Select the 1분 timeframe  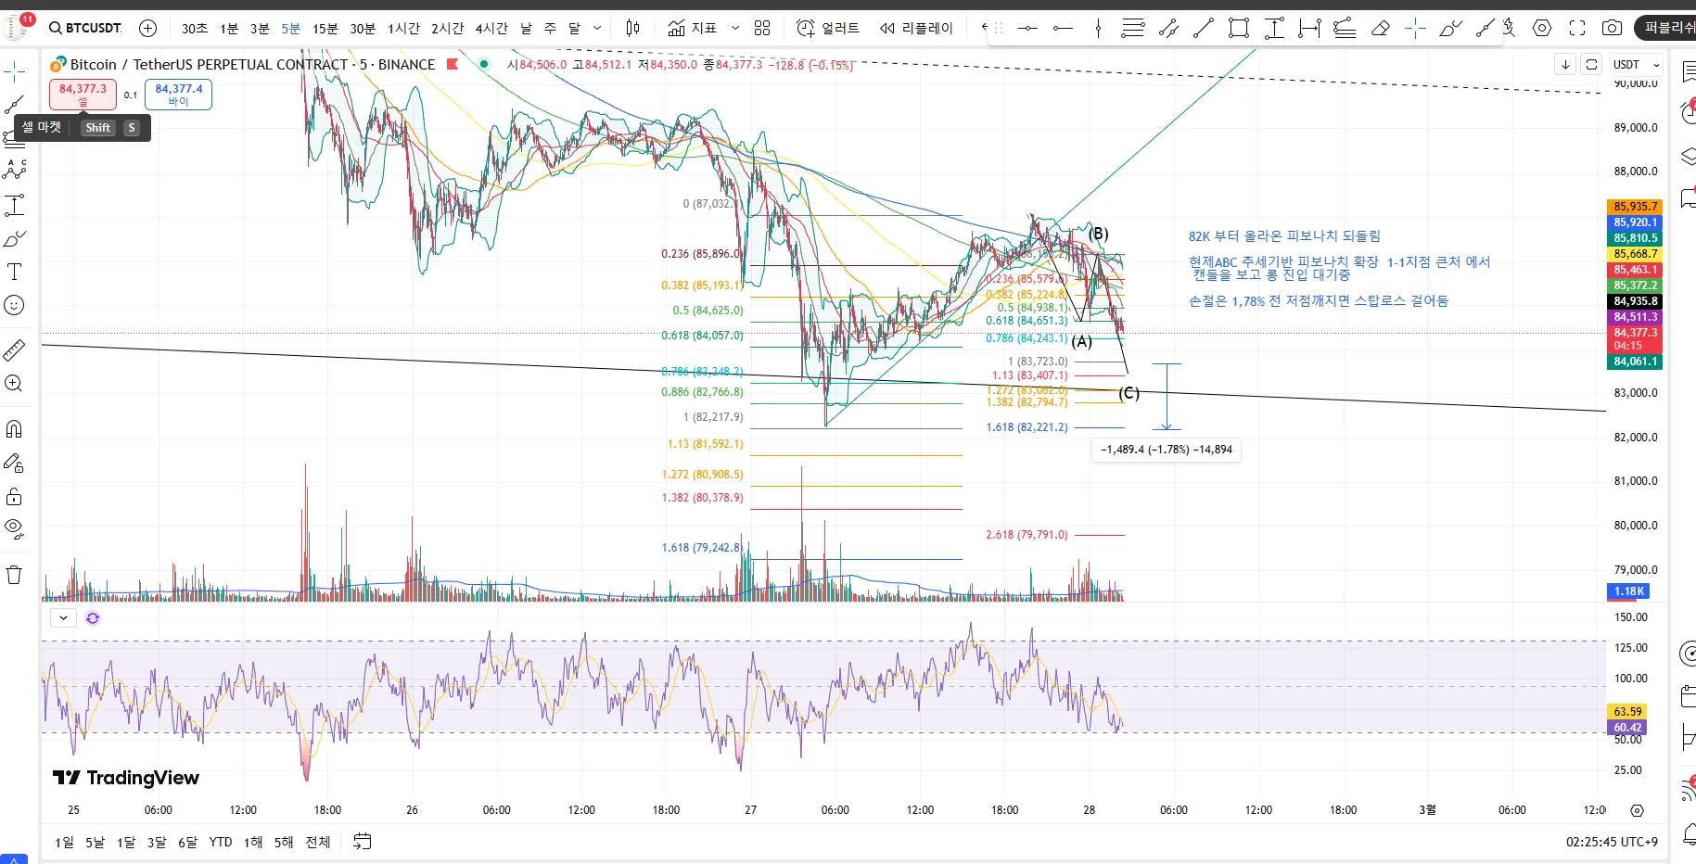tap(229, 29)
